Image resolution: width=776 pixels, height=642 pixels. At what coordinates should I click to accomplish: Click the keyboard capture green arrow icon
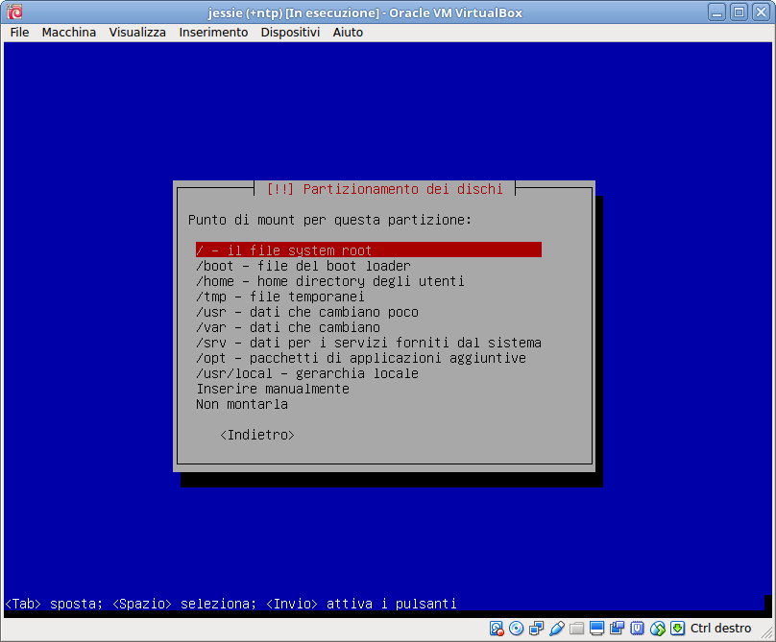677,629
